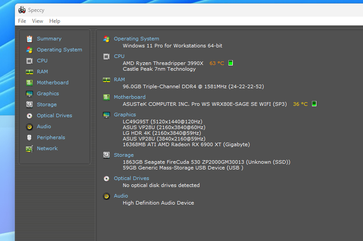Click the Peripherals mouse icon in sidebar
The image size is (363, 241).
click(x=29, y=137)
